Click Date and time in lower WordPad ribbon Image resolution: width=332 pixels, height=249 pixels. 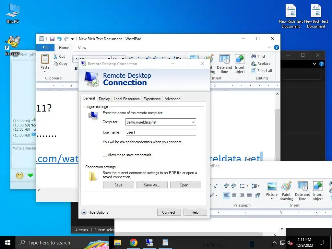(x=302, y=191)
